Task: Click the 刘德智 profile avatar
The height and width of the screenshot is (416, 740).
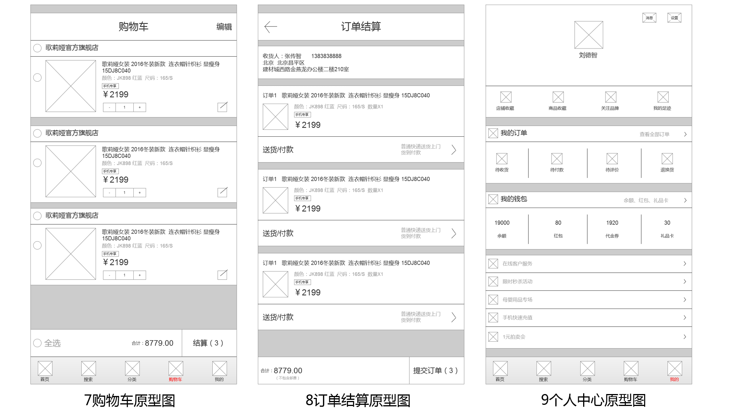Action: click(589, 35)
